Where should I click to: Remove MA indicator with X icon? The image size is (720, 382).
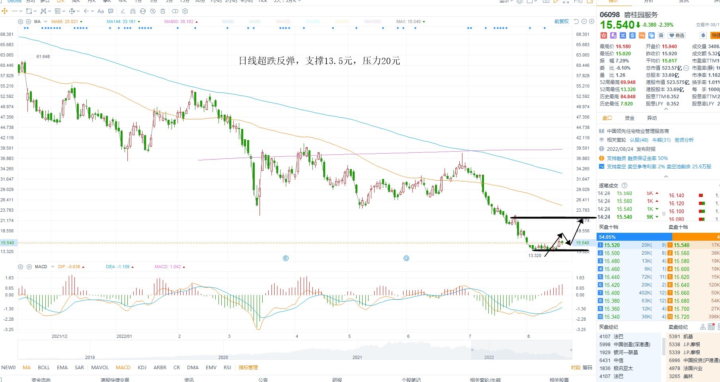29,21
